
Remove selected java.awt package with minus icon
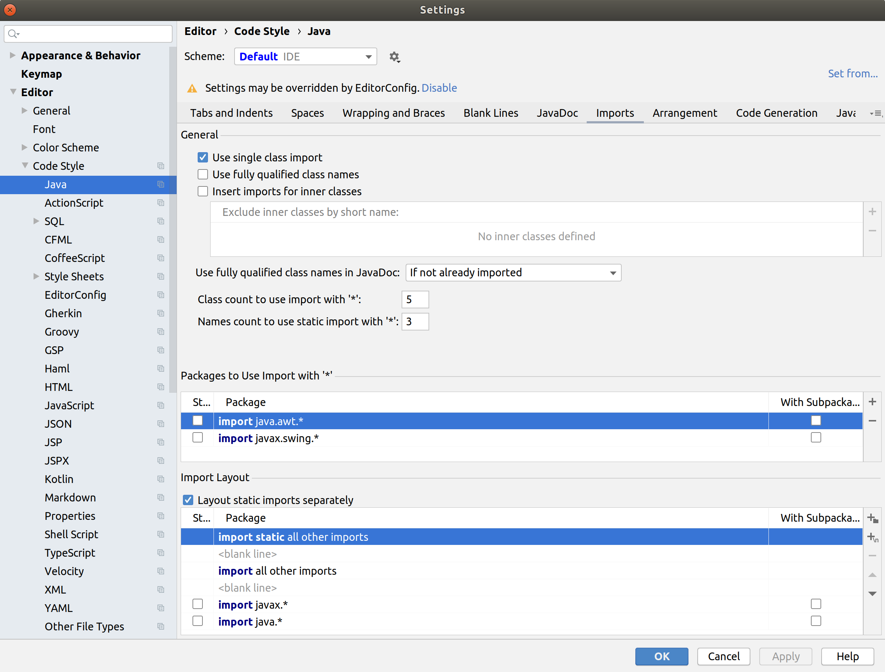point(872,421)
